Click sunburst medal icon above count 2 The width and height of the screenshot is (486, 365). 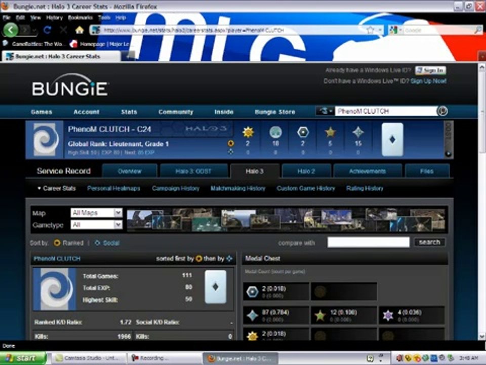point(248,132)
